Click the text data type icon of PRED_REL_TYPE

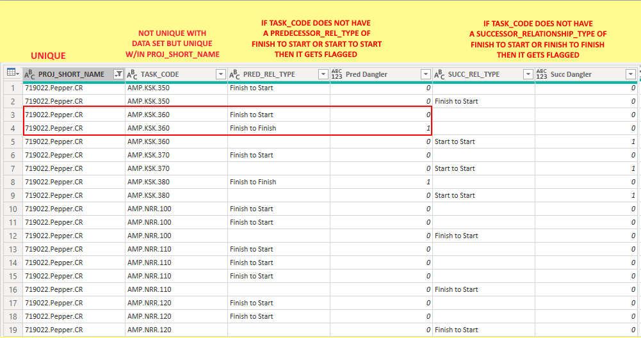[x=234, y=74]
